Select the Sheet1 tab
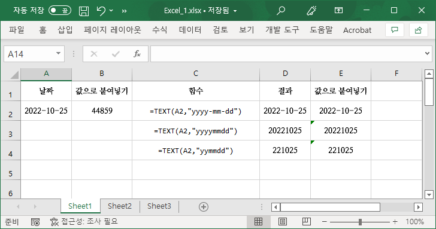This screenshot has height=229, width=436. point(80,206)
